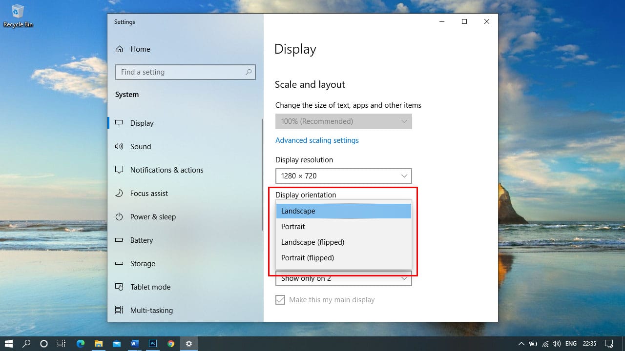Open the 100% (Recommended) scaling dropdown

pyautogui.click(x=343, y=121)
